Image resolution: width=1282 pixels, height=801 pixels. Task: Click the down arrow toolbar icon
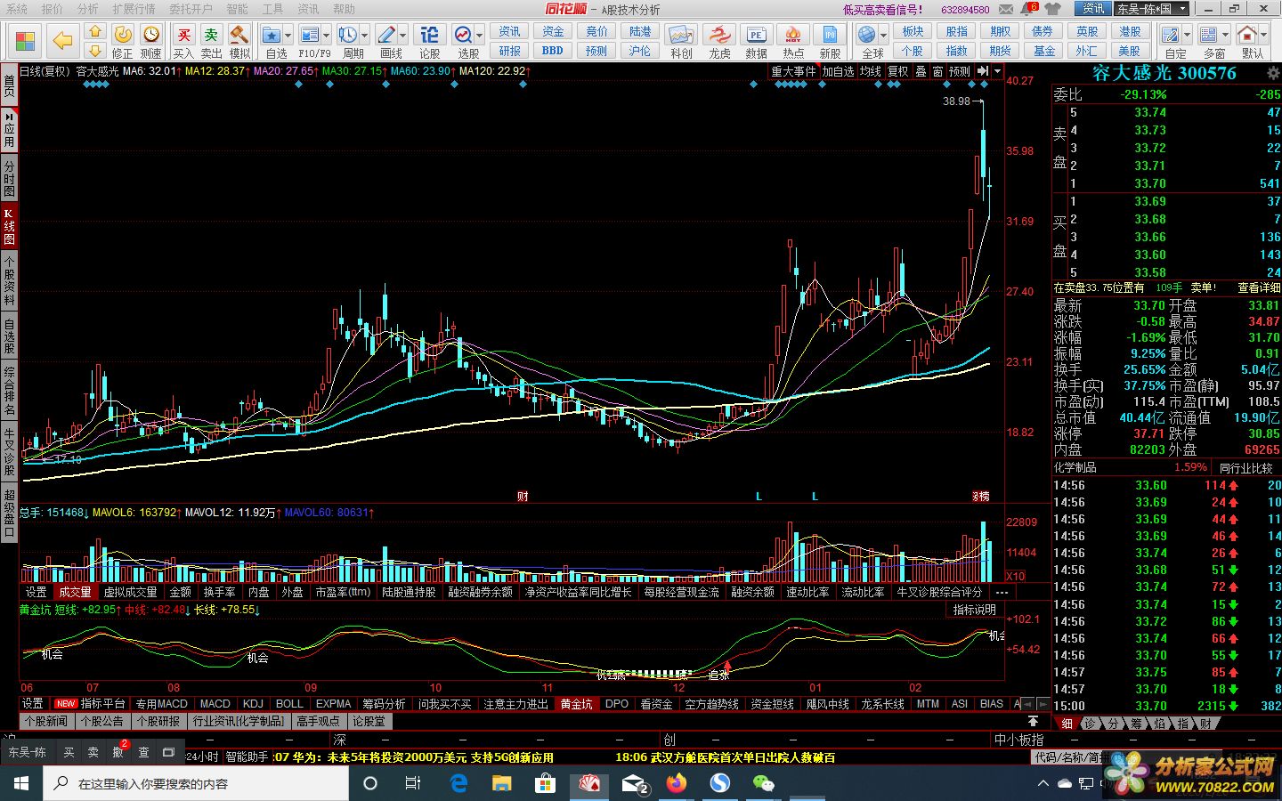(95, 50)
